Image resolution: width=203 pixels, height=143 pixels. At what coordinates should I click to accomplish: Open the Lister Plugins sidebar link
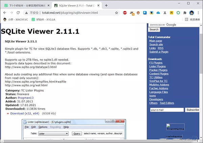158,66
